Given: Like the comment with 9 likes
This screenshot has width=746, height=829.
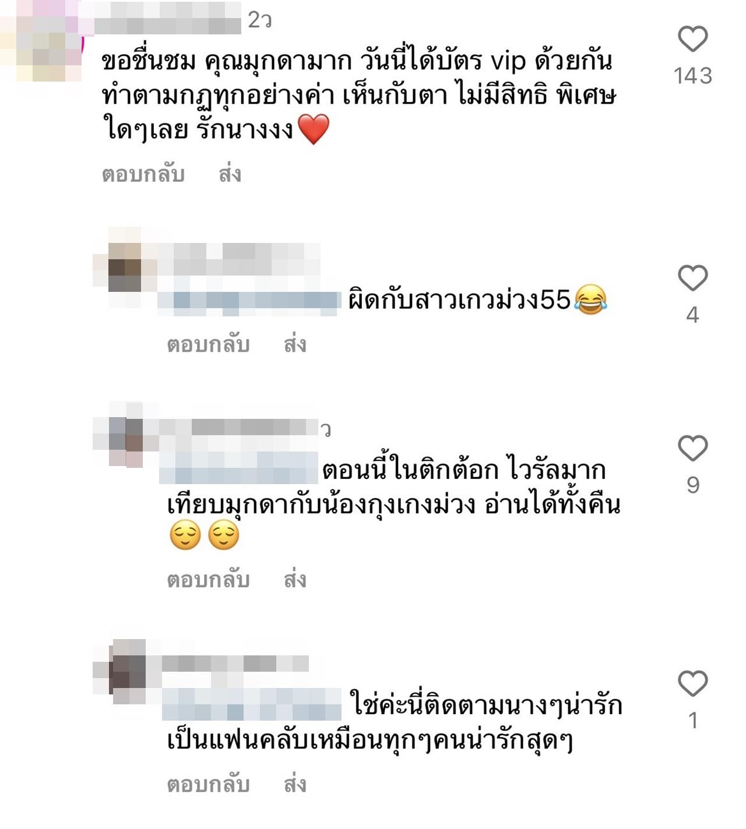Looking at the screenshot, I should coord(692,448).
